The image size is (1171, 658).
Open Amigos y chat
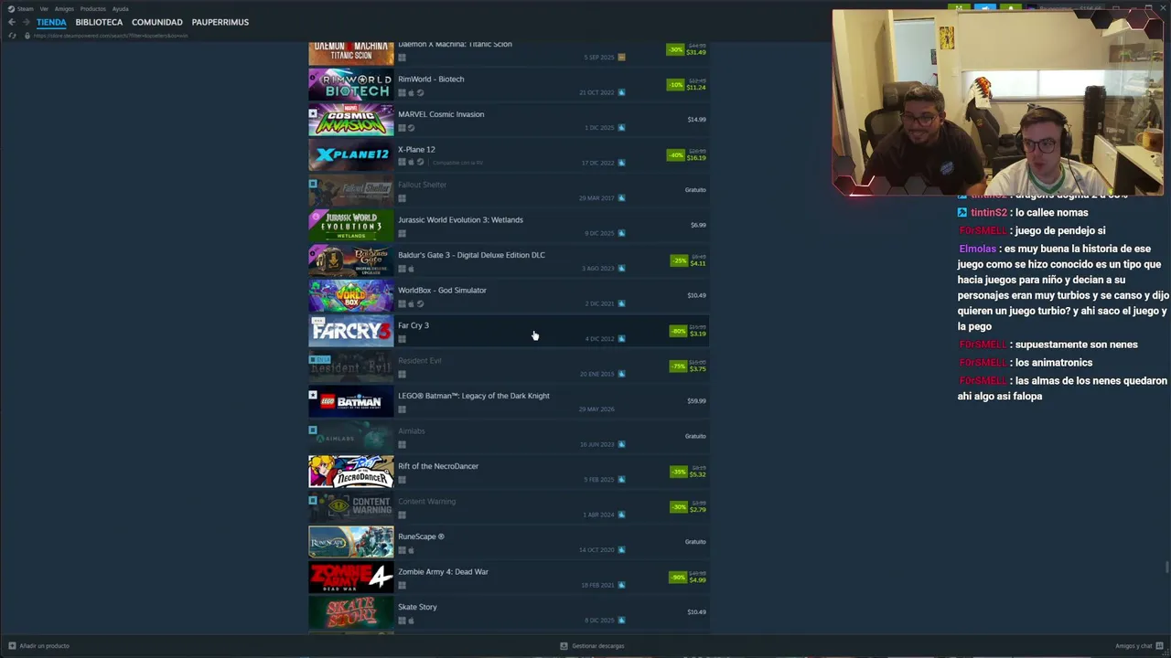click(1138, 646)
